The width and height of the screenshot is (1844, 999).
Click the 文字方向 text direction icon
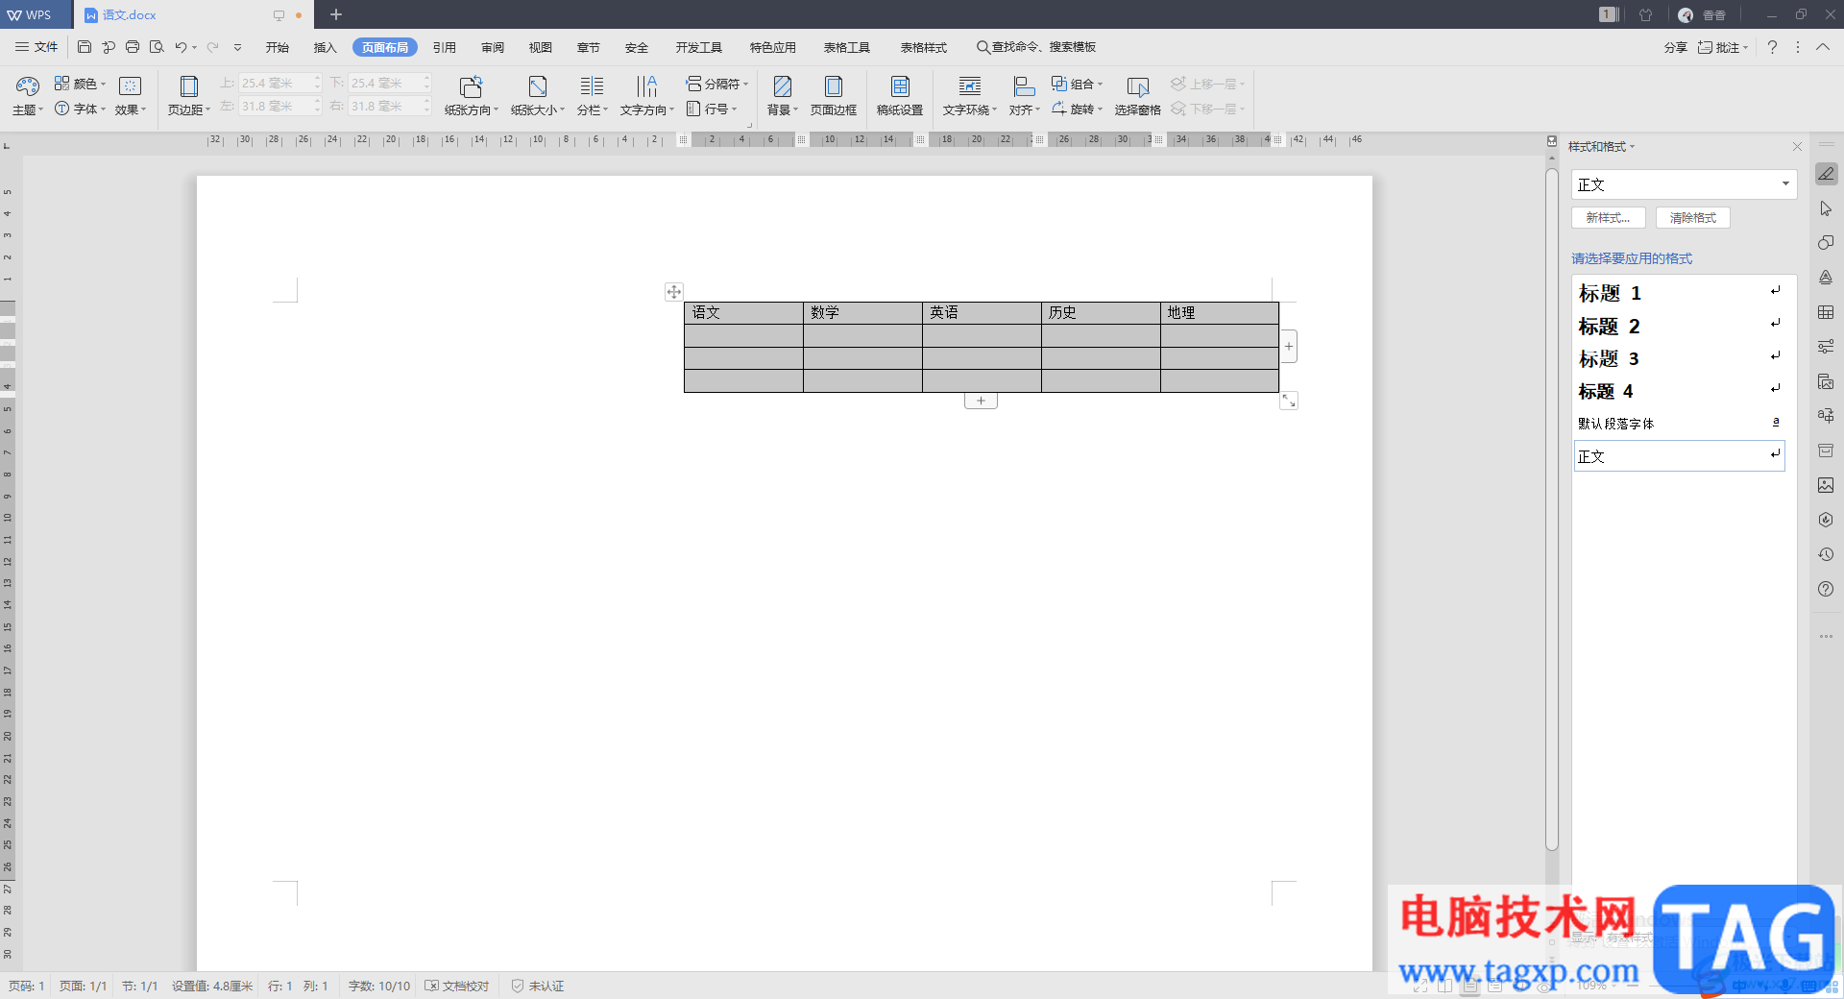click(x=646, y=87)
